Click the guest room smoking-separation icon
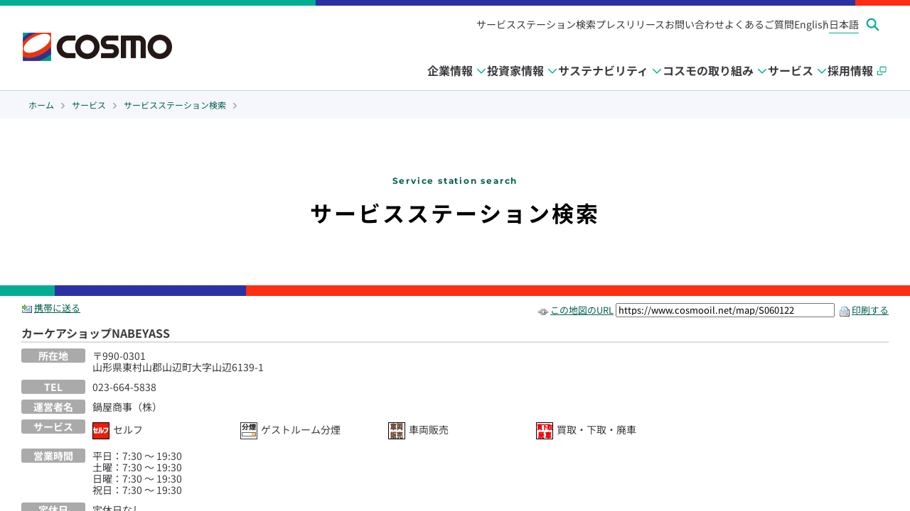Screen dimensions: 910x511 (249, 431)
